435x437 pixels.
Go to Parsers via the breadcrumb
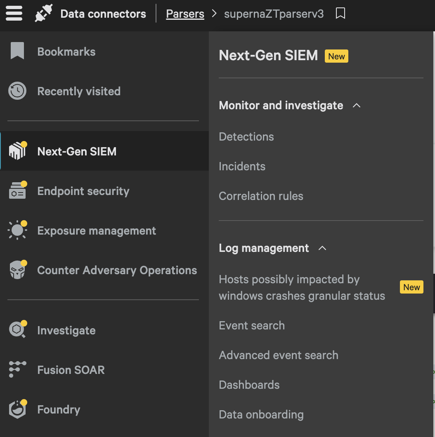pyautogui.click(x=185, y=14)
